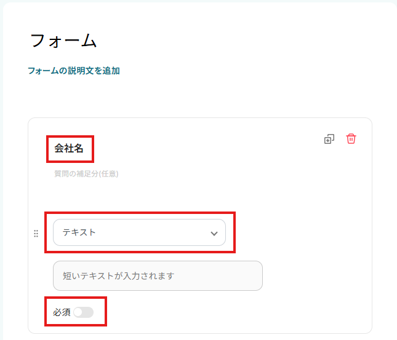Click the placeholder text in the short answer preview
The width and height of the screenshot is (397, 340).
[118, 276]
